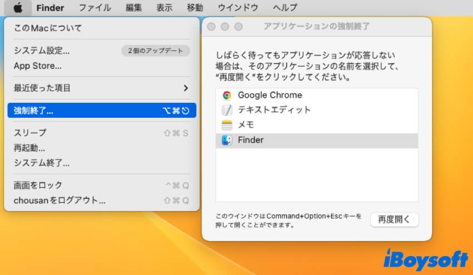Open the 移動 menu
Viewport: 473px width, 275px height.
click(x=195, y=8)
